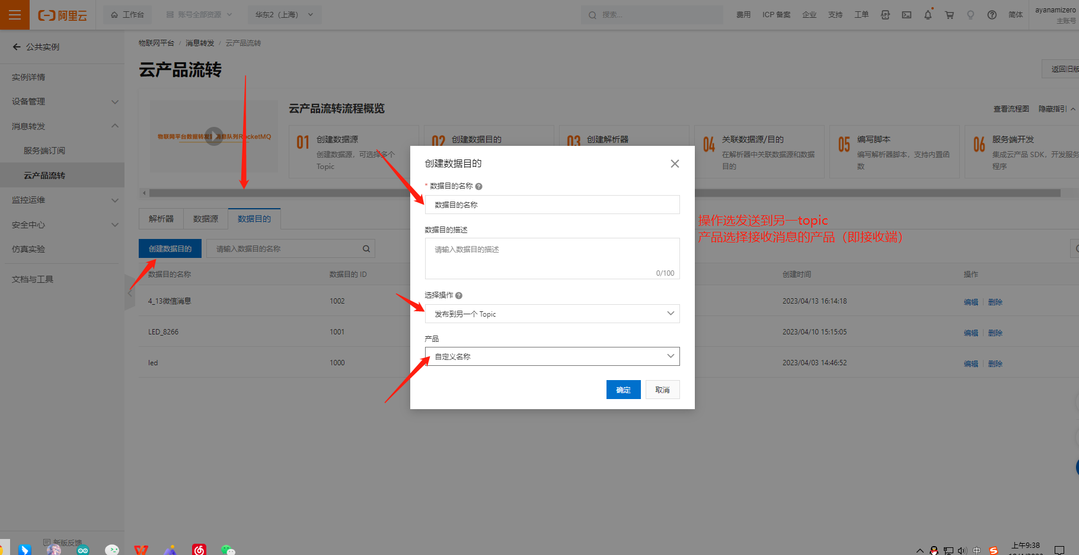This screenshot has height=555, width=1079.
Task: Click the 确定 button in dialog
Action: 623,390
